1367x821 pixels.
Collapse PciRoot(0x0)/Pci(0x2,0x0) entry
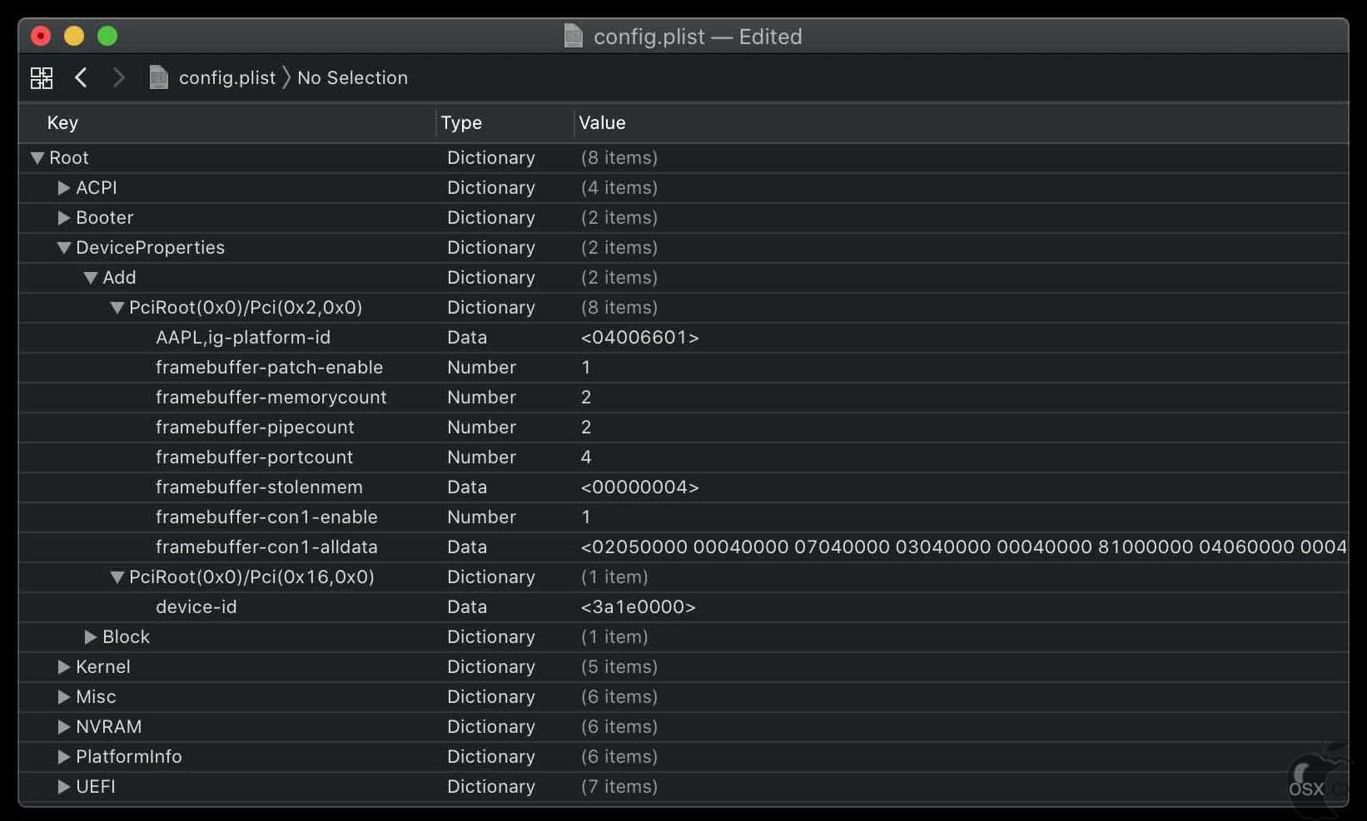click(117, 308)
